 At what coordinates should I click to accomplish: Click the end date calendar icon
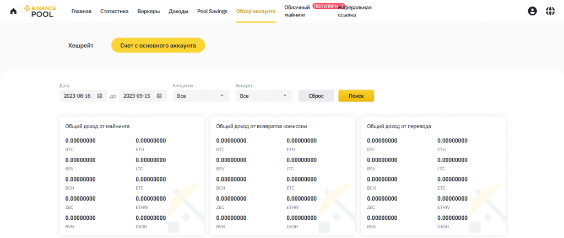[159, 96]
